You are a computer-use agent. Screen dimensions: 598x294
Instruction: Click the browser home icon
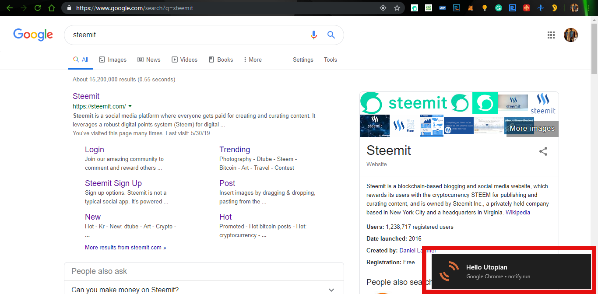click(x=52, y=7)
